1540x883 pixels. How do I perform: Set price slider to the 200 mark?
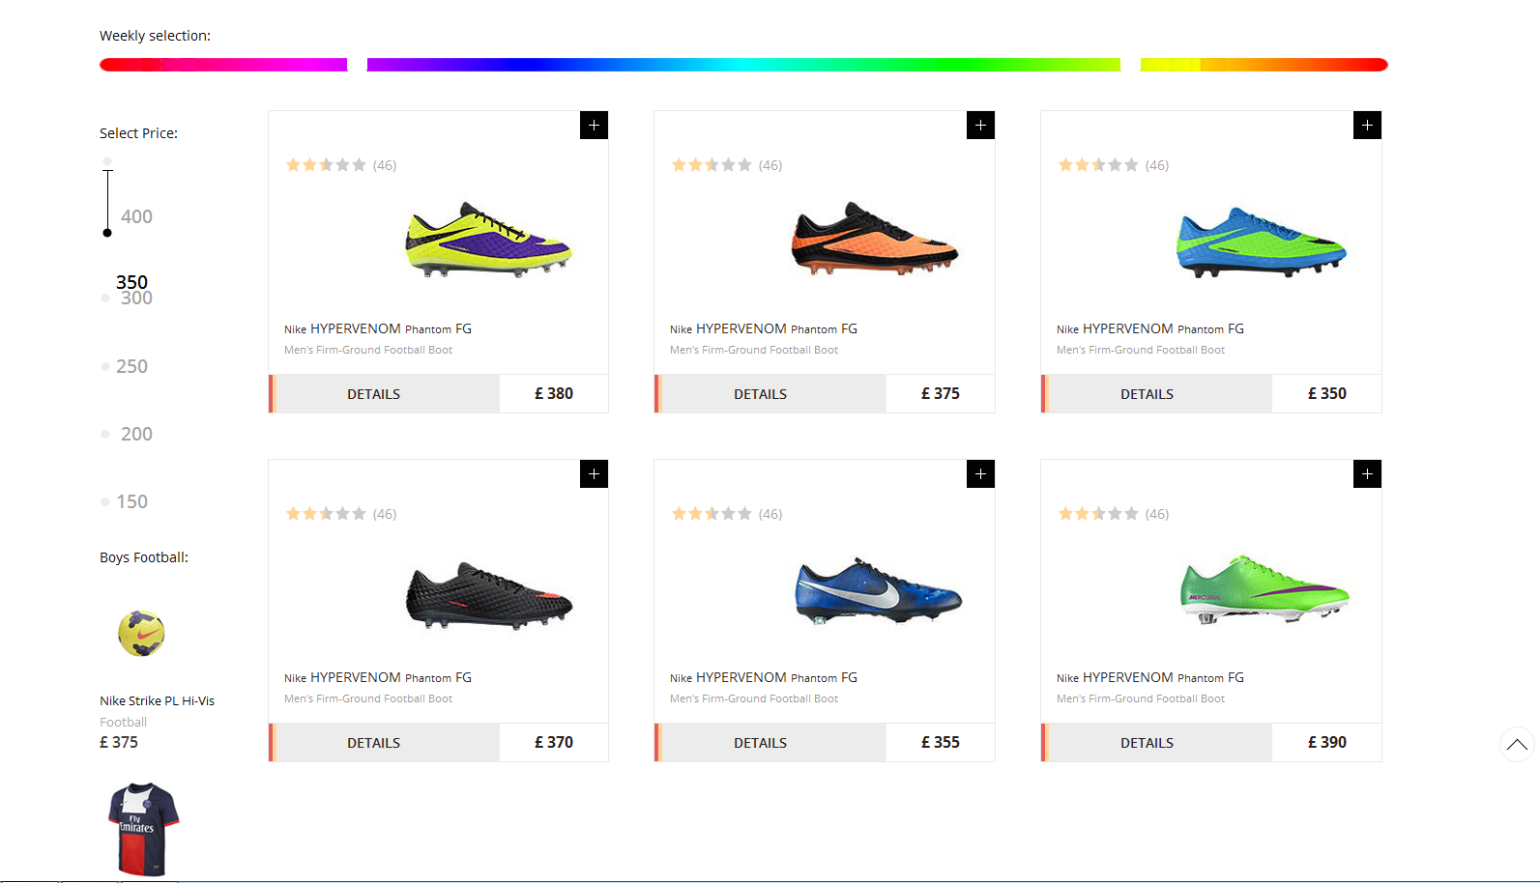pos(105,434)
